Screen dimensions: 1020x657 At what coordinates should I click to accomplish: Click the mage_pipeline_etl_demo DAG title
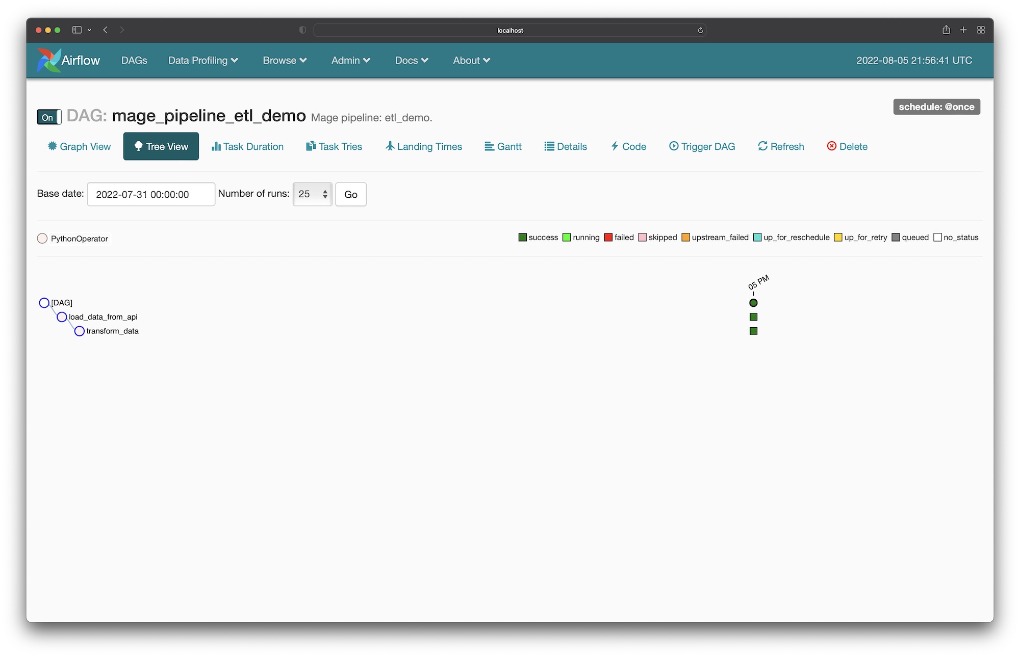[x=209, y=116]
